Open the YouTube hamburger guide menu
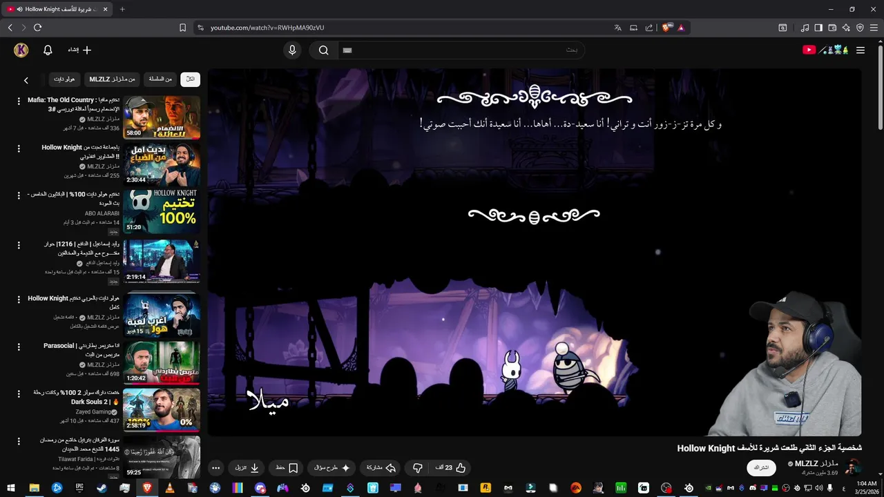This screenshot has width=884, height=497. (x=861, y=50)
